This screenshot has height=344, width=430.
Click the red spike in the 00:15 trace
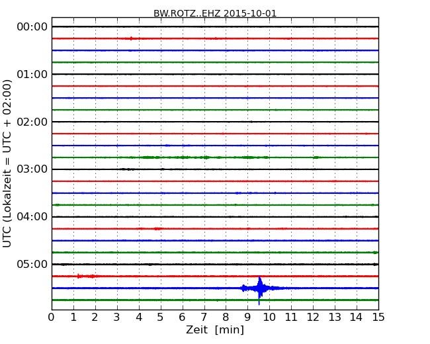131,38
